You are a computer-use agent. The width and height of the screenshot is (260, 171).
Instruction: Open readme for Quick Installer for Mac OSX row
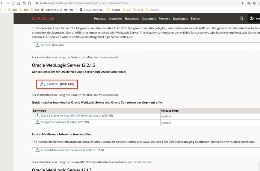[166, 116]
